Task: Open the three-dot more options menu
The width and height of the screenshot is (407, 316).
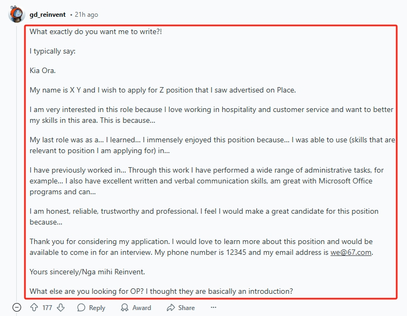Action: tap(214, 307)
